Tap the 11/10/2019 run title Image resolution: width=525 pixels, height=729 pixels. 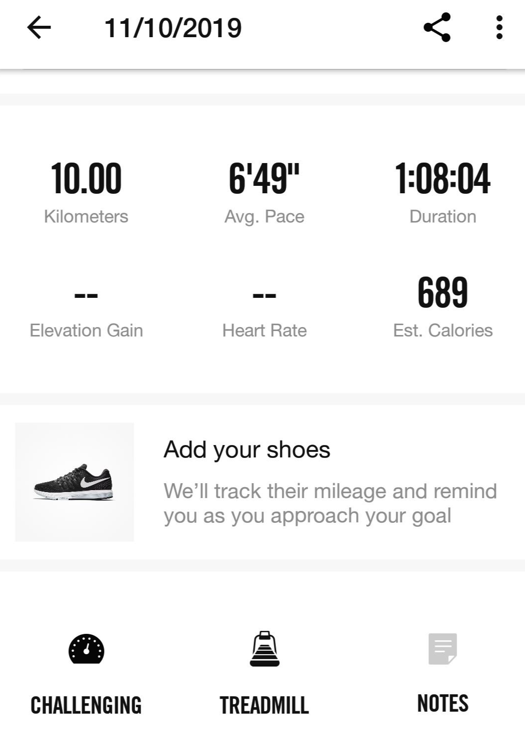pos(173,28)
